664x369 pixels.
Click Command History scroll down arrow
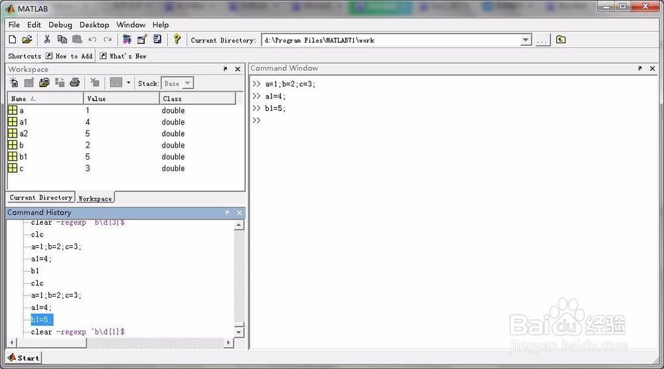click(239, 332)
